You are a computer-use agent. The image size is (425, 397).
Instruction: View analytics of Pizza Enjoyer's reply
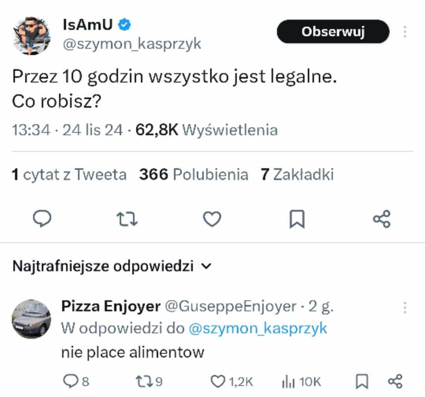tap(288, 380)
